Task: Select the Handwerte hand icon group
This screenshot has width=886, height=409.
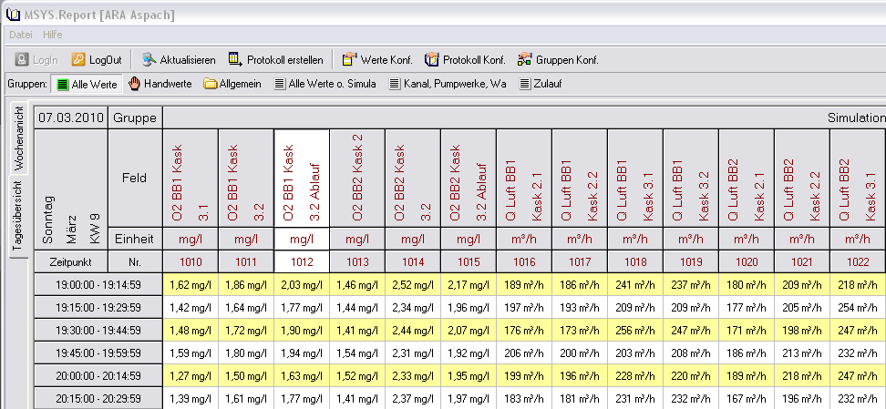Action: click(135, 84)
